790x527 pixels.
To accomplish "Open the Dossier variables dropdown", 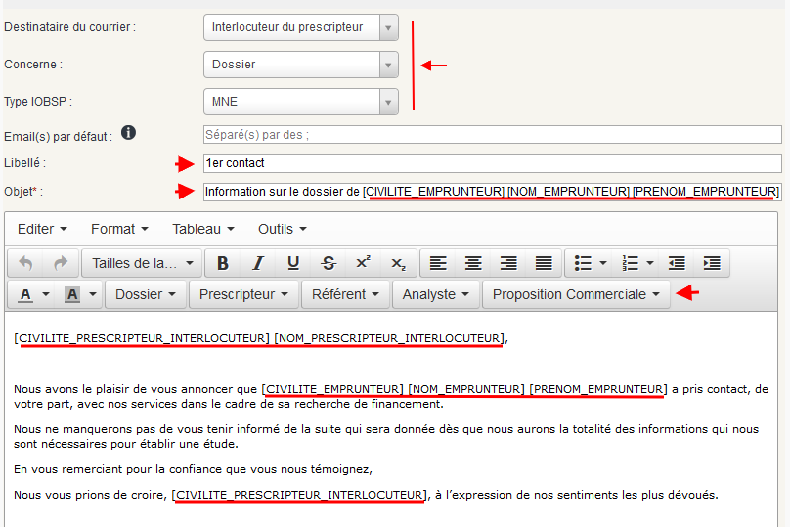I will click(146, 294).
